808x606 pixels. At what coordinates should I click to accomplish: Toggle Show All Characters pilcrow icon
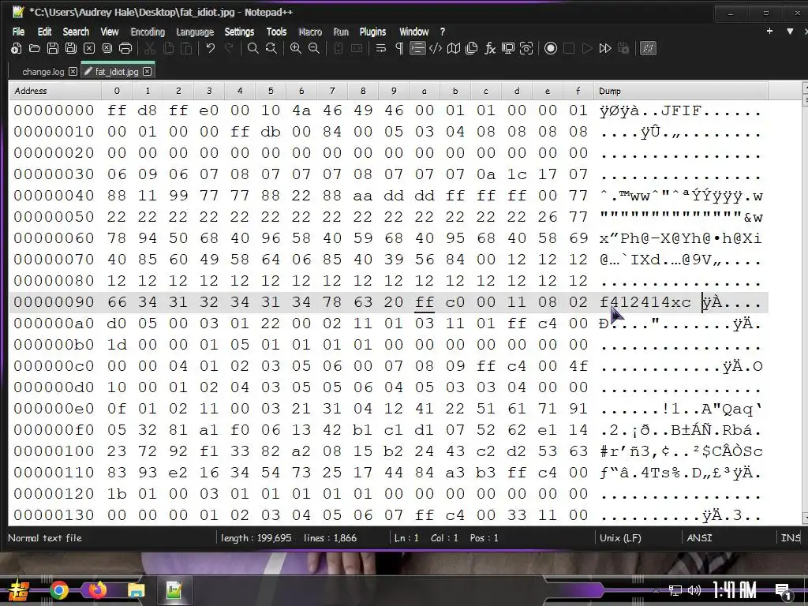click(x=398, y=48)
